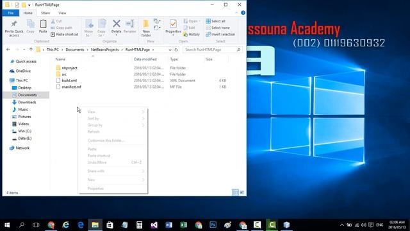This screenshot has height=231, width=410.
Task: Open Task View on taskbar
Action: [36, 225]
